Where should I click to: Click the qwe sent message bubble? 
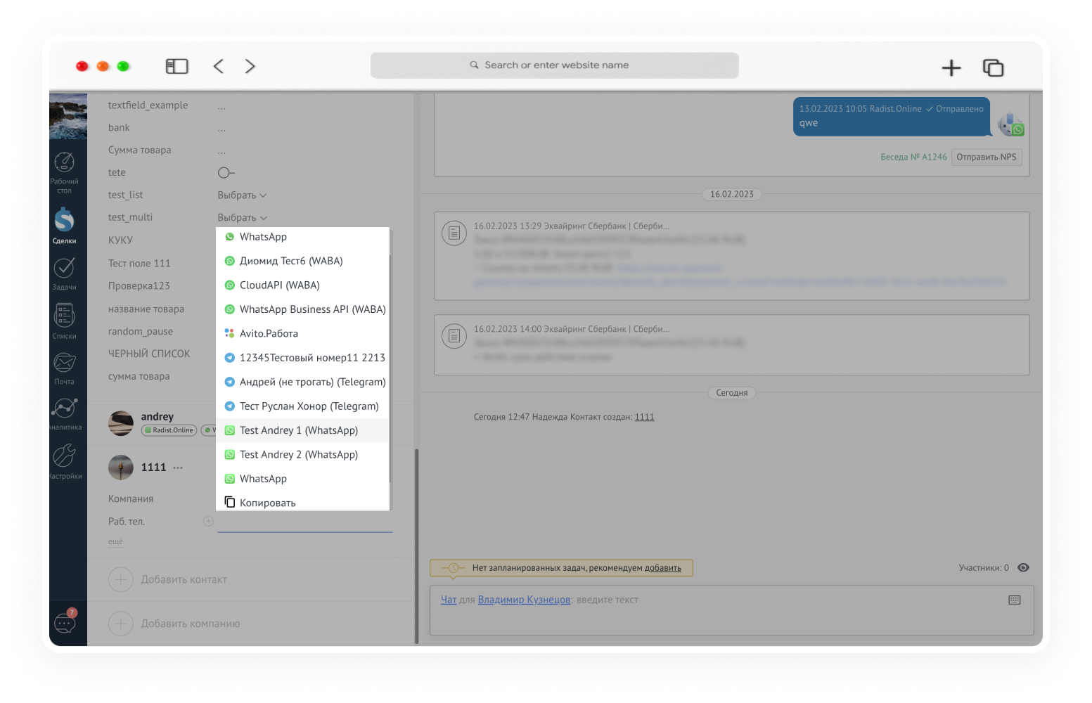click(892, 117)
